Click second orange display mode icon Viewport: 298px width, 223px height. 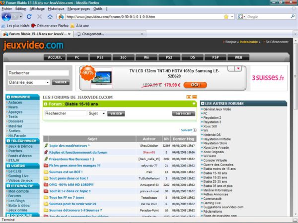(x=195, y=97)
